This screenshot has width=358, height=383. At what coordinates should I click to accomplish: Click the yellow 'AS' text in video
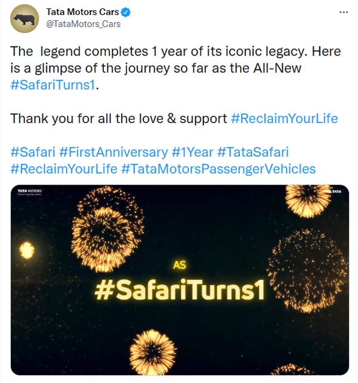pyautogui.click(x=179, y=265)
